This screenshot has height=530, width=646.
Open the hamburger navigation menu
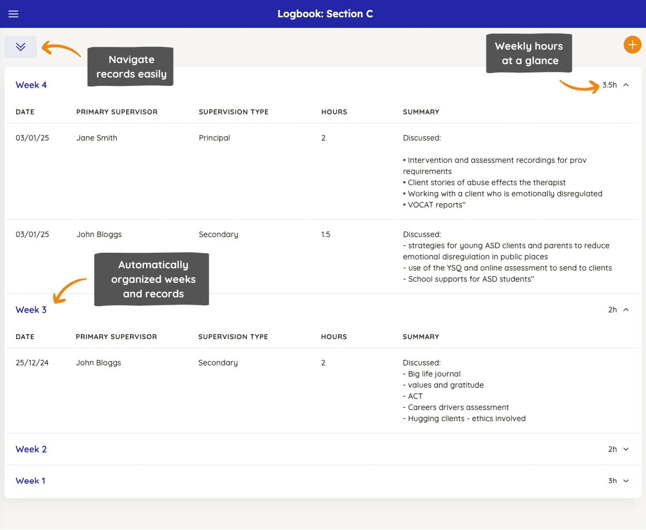click(x=13, y=14)
